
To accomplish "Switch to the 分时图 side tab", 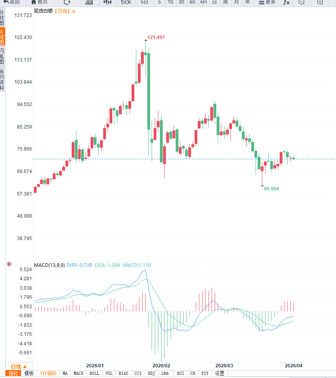I will point(2,18).
